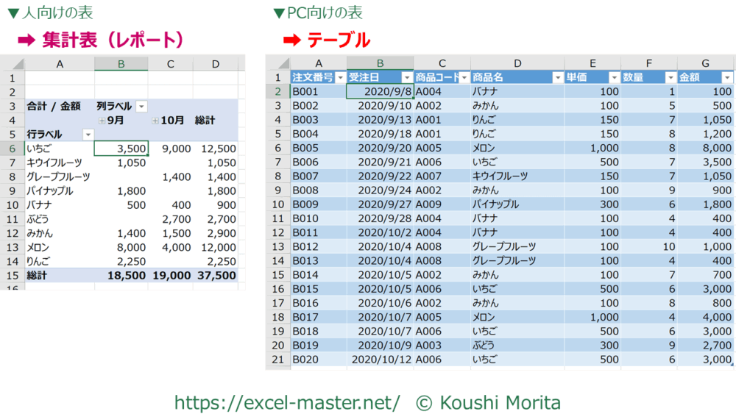The image size is (736, 414).
Task: Open the 注文番号 filter dropdown arrow
Action: (x=339, y=78)
